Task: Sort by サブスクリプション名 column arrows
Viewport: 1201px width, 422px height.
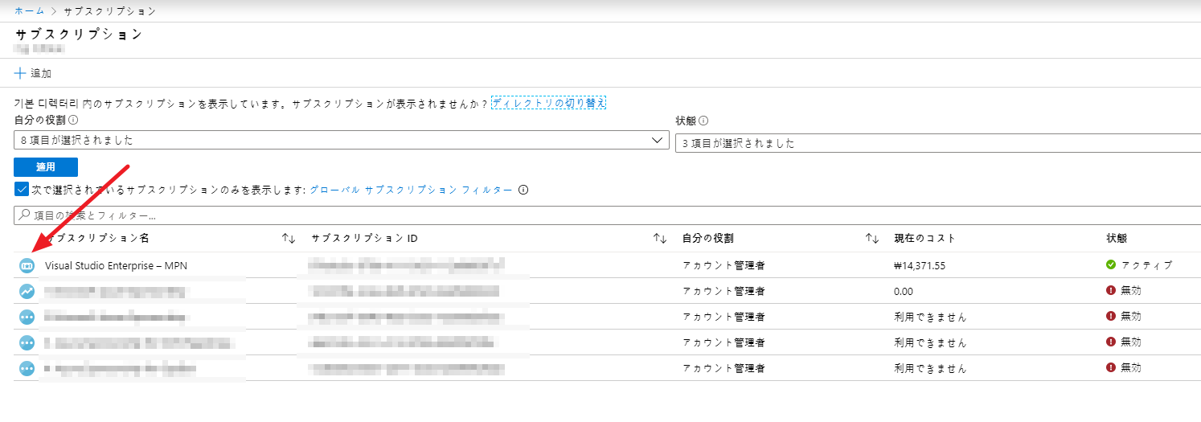Action: (x=289, y=239)
